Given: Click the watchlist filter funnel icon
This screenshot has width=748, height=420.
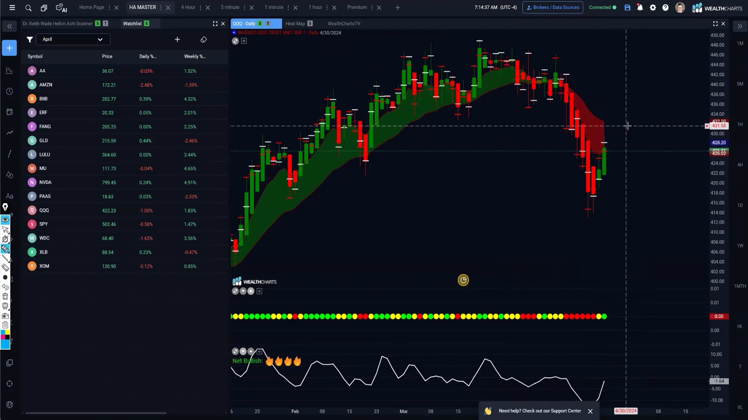Looking at the screenshot, I should click(x=30, y=39).
